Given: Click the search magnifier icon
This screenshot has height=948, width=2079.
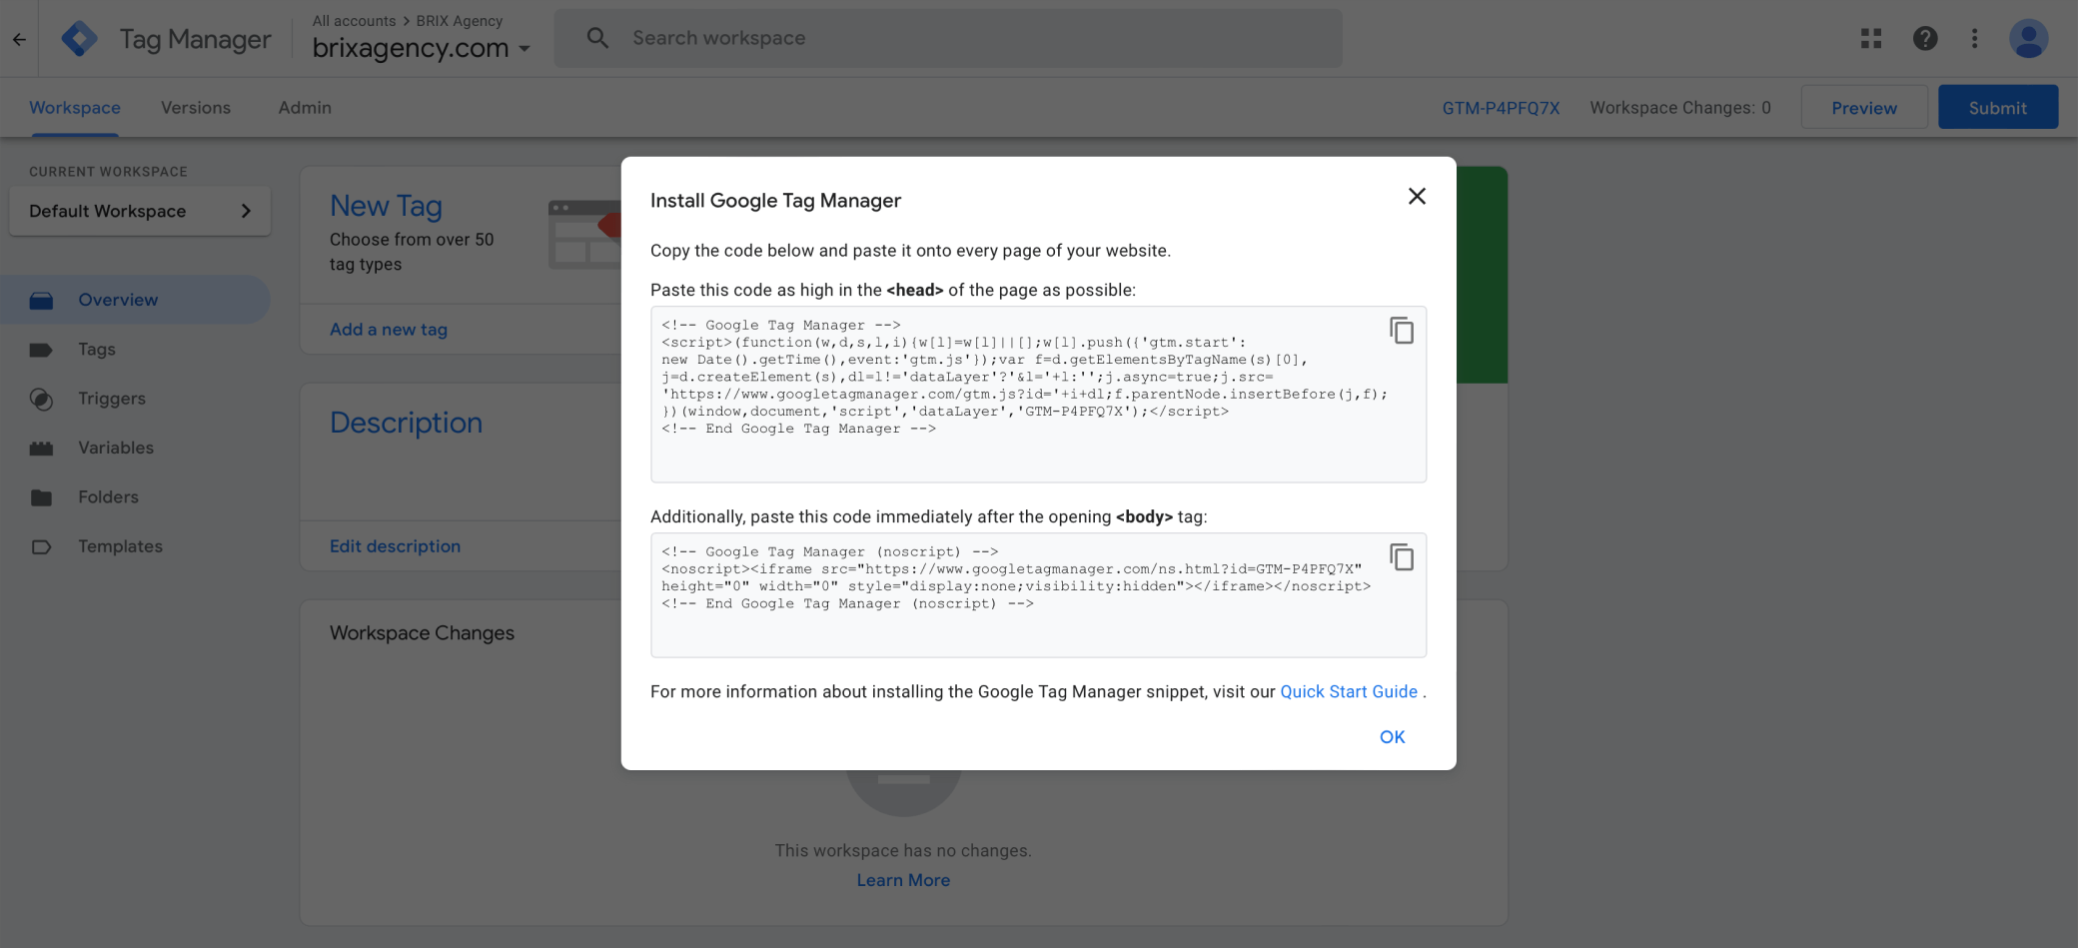Looking at the screenshot, I should (597, 38).
